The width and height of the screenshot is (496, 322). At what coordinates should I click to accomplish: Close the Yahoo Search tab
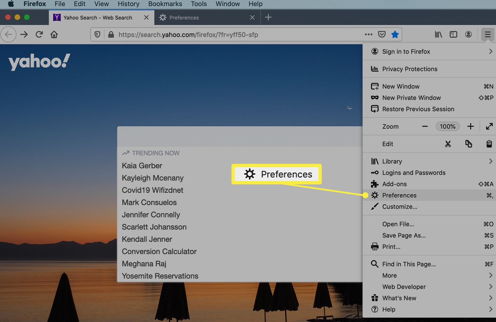point(146,18)
